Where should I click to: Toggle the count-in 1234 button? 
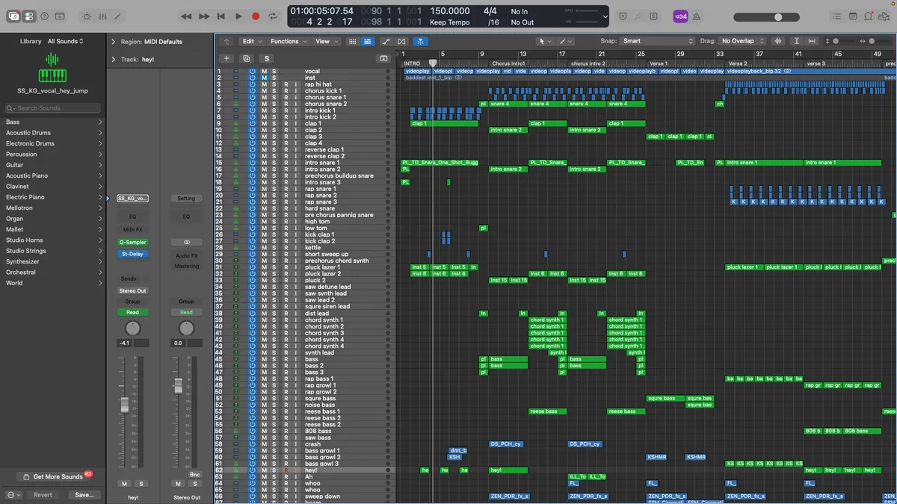pyautogui.click(x=680, y=16)
